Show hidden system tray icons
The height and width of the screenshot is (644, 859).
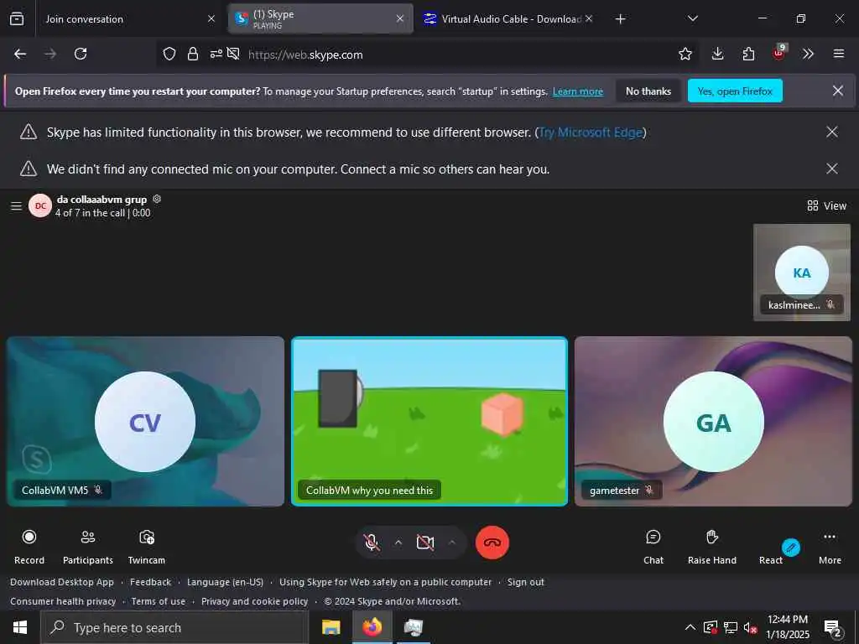[690, 627]
